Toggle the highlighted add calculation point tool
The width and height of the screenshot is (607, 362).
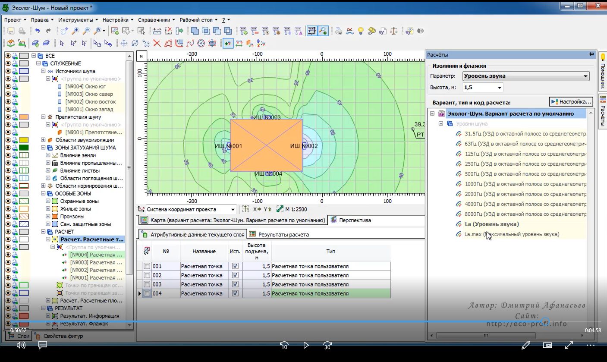(228, 43)
